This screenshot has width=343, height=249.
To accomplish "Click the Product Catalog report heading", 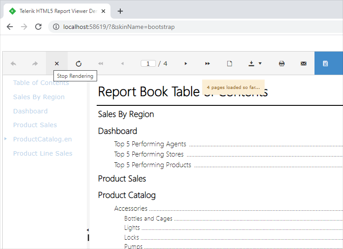I will [x=127, y=195].
